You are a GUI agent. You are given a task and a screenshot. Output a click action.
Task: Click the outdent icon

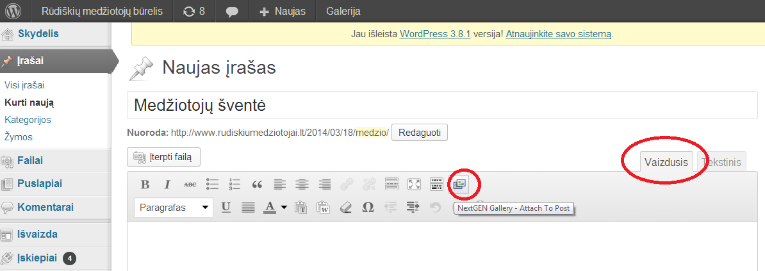click(390, 208)
